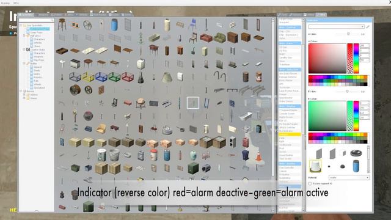Switch to the Dupes tab
391x220 pixels.
[x=115, y=15]
